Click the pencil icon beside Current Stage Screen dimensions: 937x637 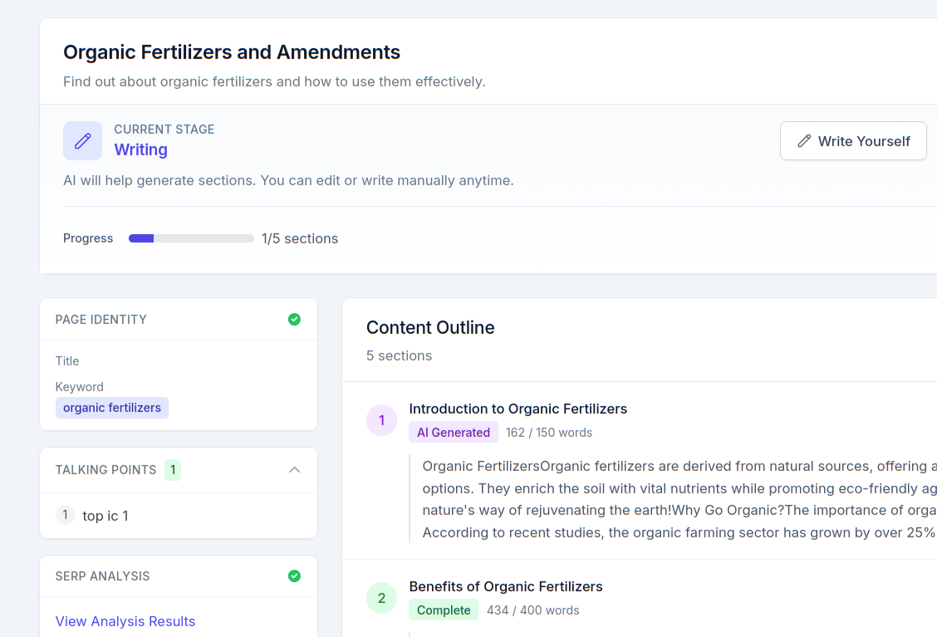[x=82, y=141]
